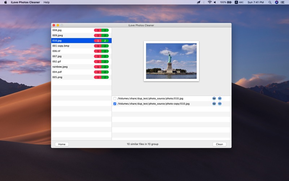The image size is (289, 181).
Task: Click the Clean button
Action: click(x=219, y=144)
